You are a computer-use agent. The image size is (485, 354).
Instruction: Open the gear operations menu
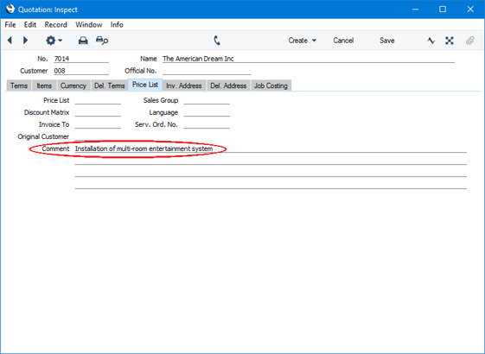(54, 41)
